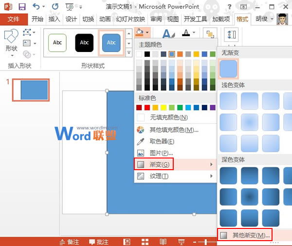Open Texture (纹理) submenu
The image size is (292, 246).
[x=175, y=176]
